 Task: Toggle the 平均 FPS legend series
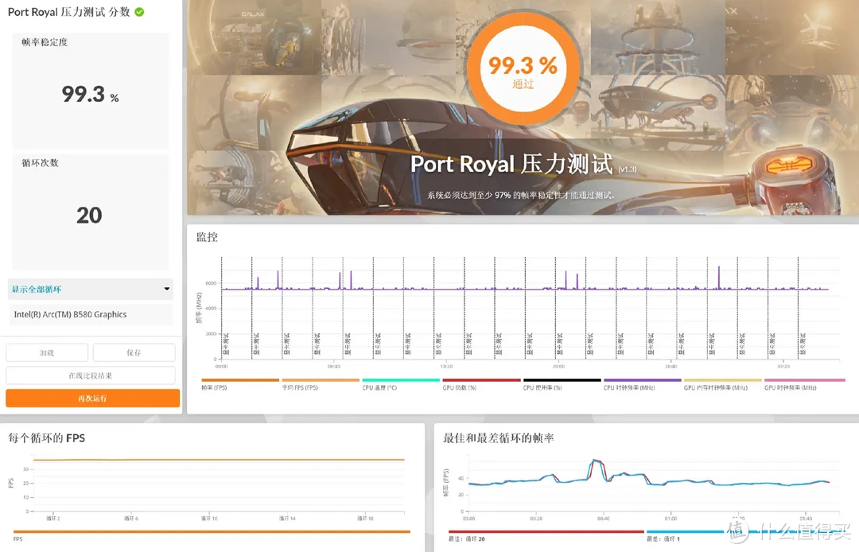321,384
